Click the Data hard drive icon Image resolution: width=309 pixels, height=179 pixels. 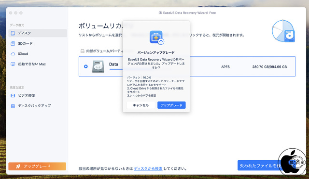coord(98,66)
